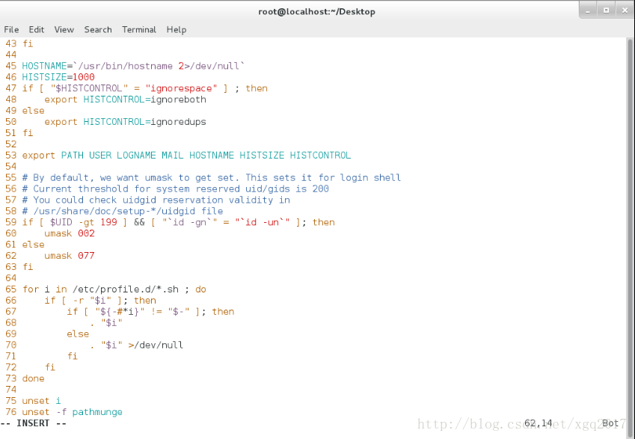Screen dimensions: 635x439
Task: Place cursor on "ignorespace" string
Action: (181, 88)
